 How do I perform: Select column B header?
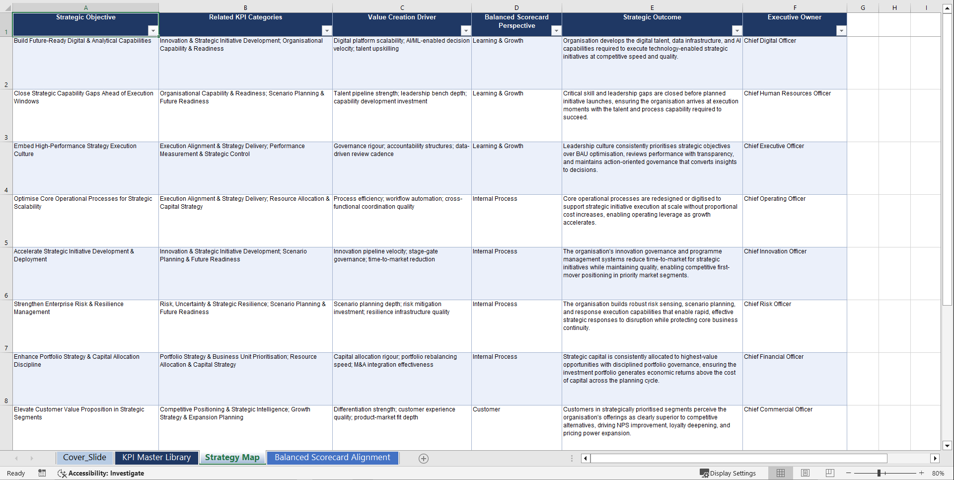click(245, 7)
